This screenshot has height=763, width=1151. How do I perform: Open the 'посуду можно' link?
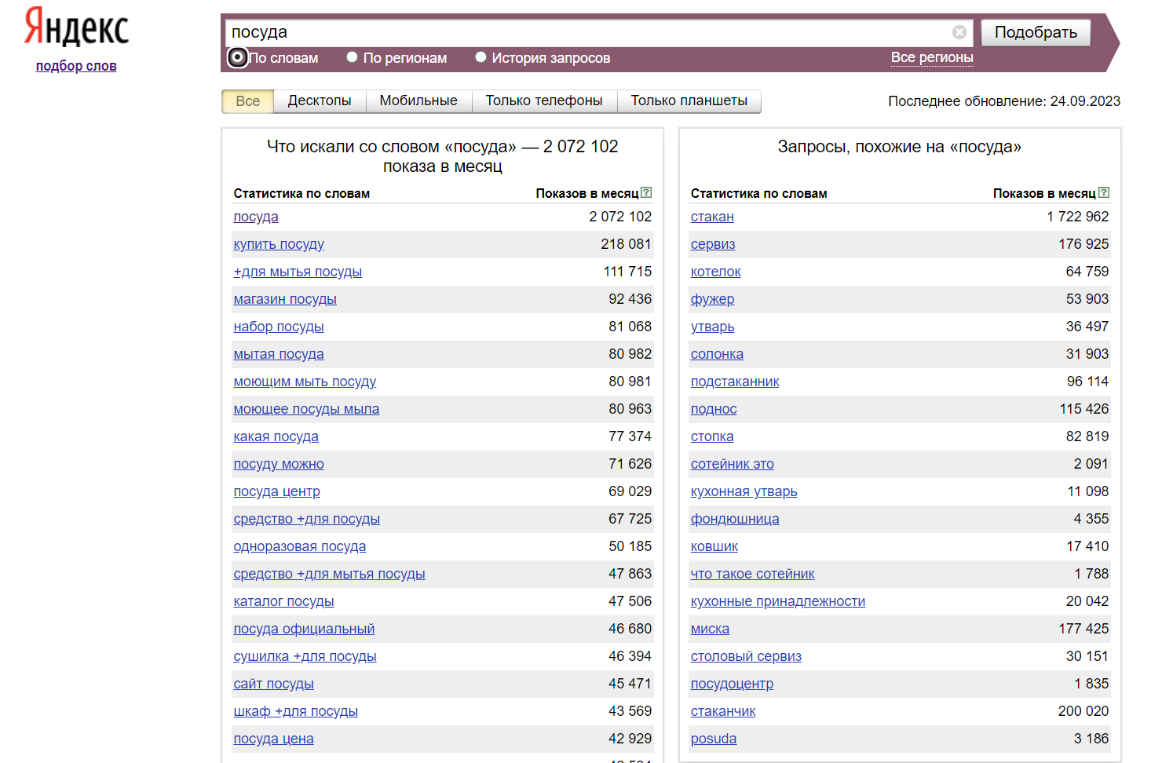click(x=279, y=464)
